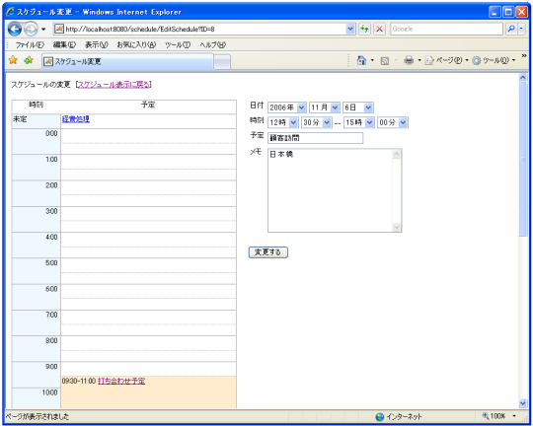Open the ファイル(F) menu

(x=30, y=44)
